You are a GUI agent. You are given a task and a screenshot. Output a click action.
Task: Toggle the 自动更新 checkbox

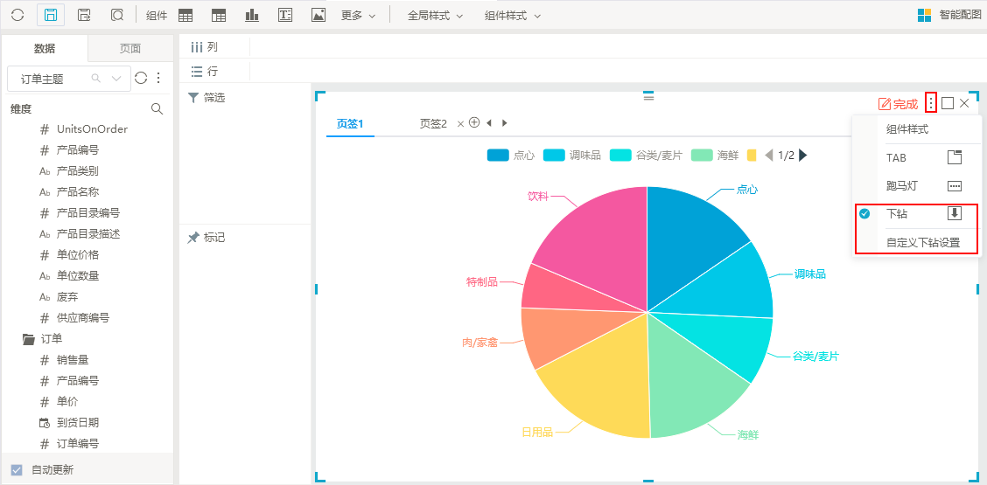coord(17,470)
